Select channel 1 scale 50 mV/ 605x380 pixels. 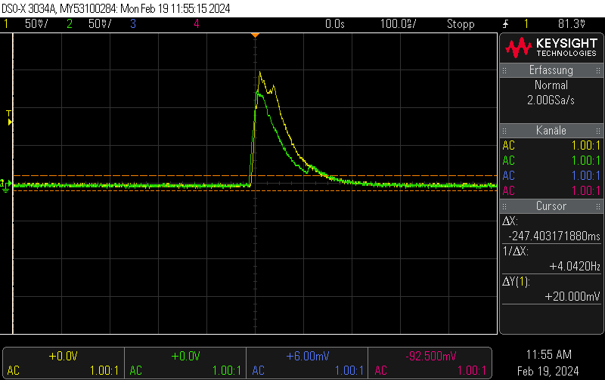pyautogui.click(x=36, y=24)
